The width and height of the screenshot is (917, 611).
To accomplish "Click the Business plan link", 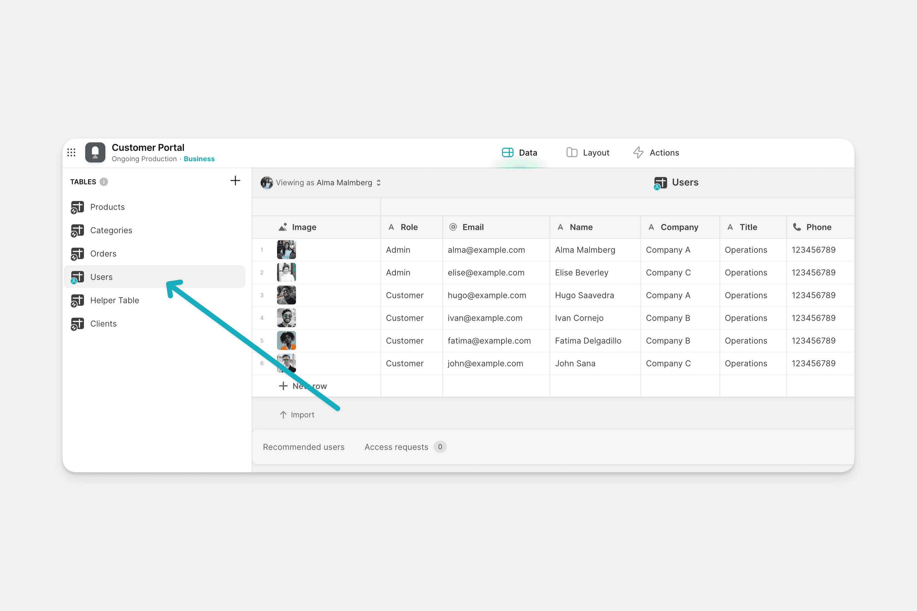I will pos(199,159).
